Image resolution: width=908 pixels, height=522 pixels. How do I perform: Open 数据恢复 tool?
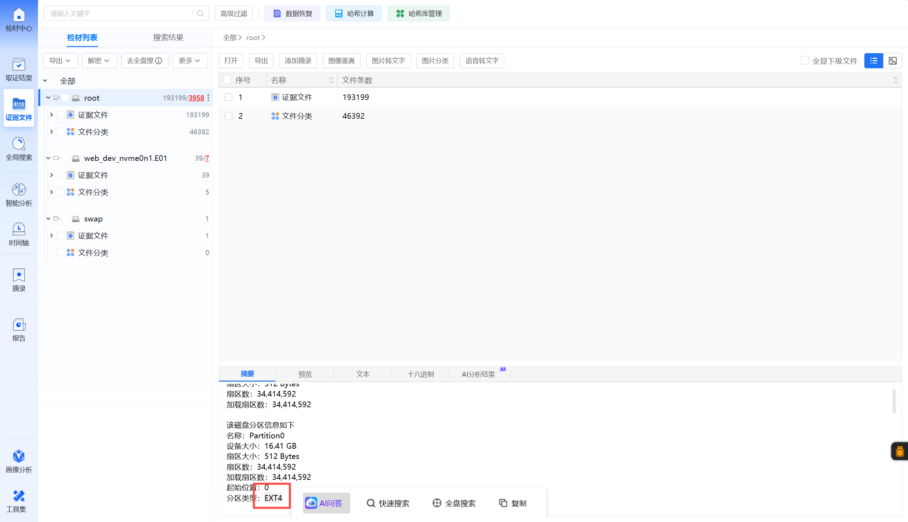coord(292,13)
